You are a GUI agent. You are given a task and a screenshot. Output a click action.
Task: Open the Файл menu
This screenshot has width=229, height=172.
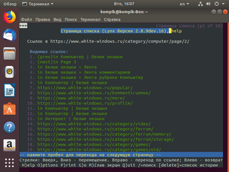(x=26, y=19)
